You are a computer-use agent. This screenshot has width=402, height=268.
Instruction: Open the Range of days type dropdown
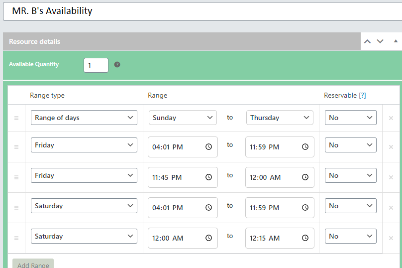point(84,118)
